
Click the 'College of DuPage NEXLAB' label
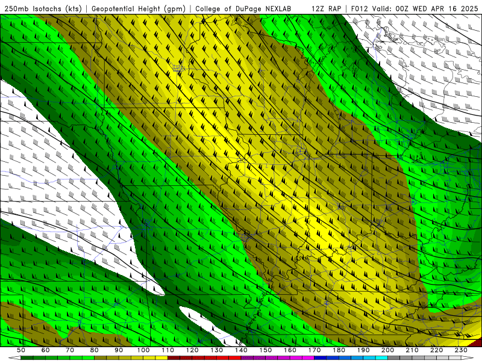click(243, 8)
